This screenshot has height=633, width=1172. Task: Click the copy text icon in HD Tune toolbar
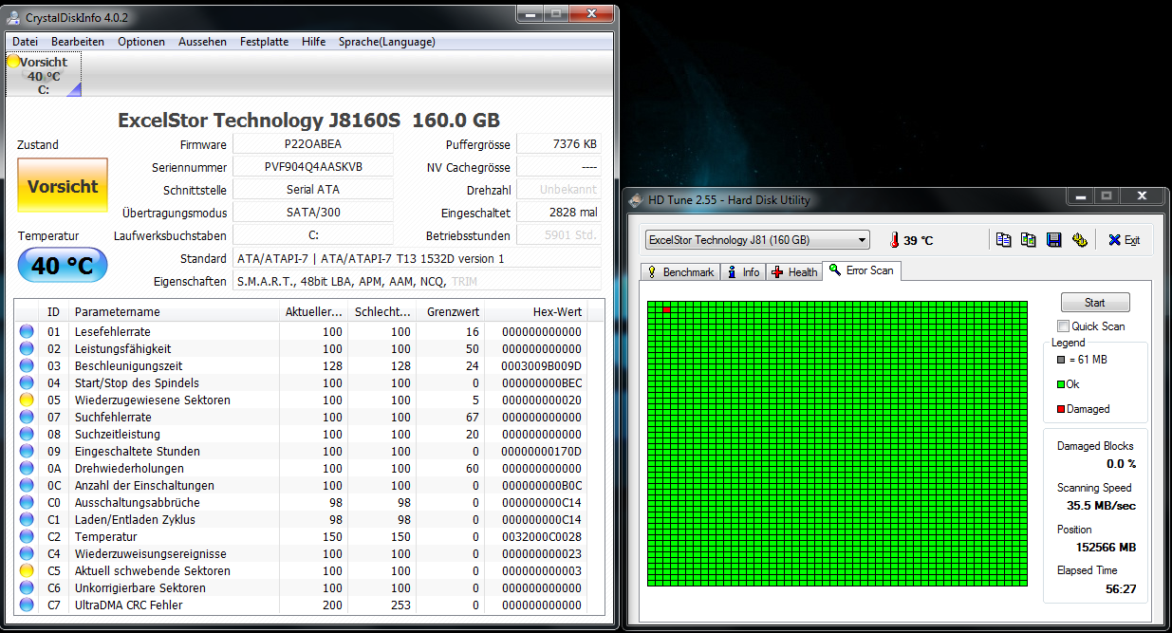(x=1004, y=240)
